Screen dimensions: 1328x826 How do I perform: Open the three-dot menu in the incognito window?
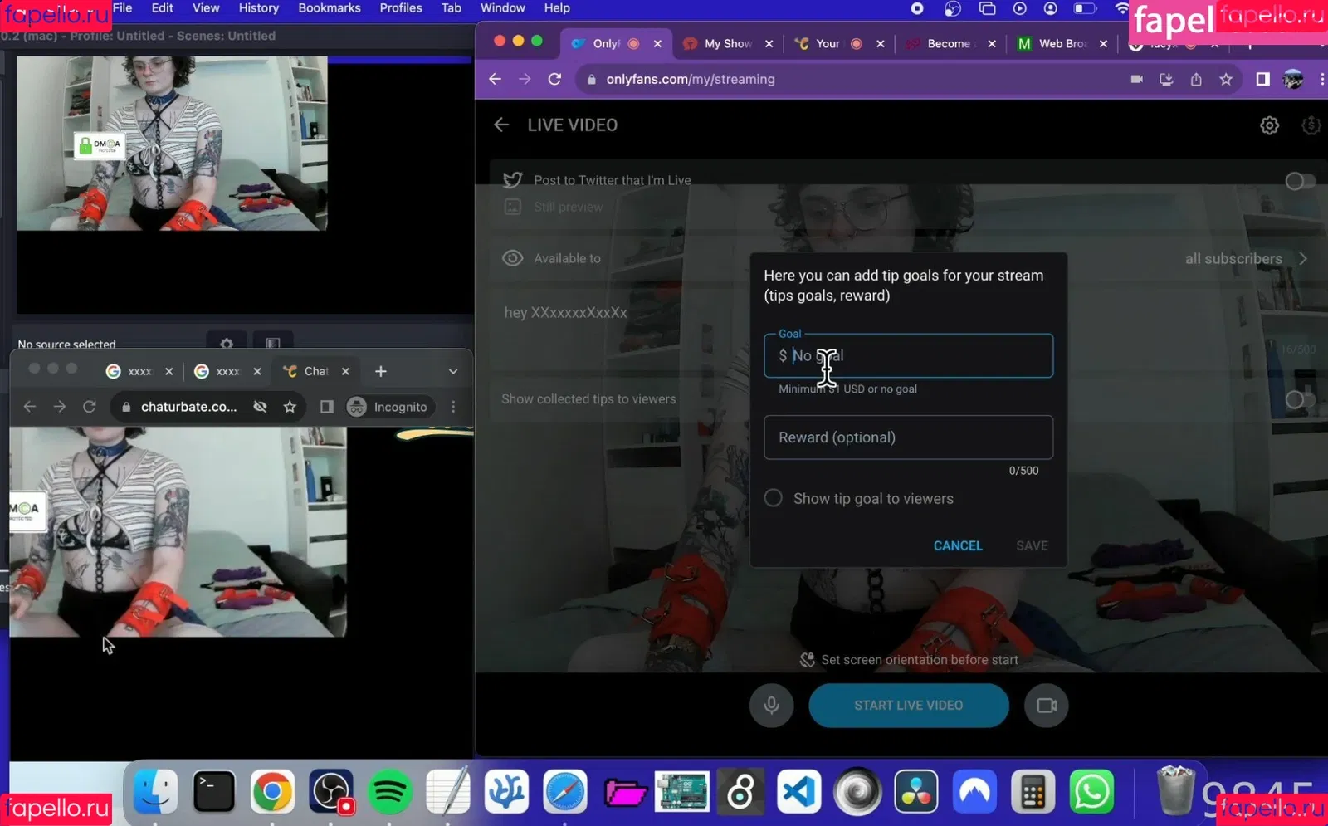tap(453, 407)
